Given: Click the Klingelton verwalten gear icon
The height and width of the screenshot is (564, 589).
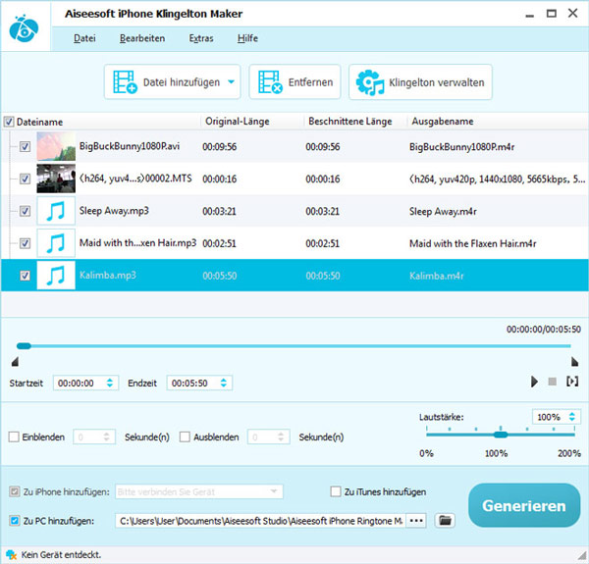Looking at the screenshot, I should pos(370,82).
